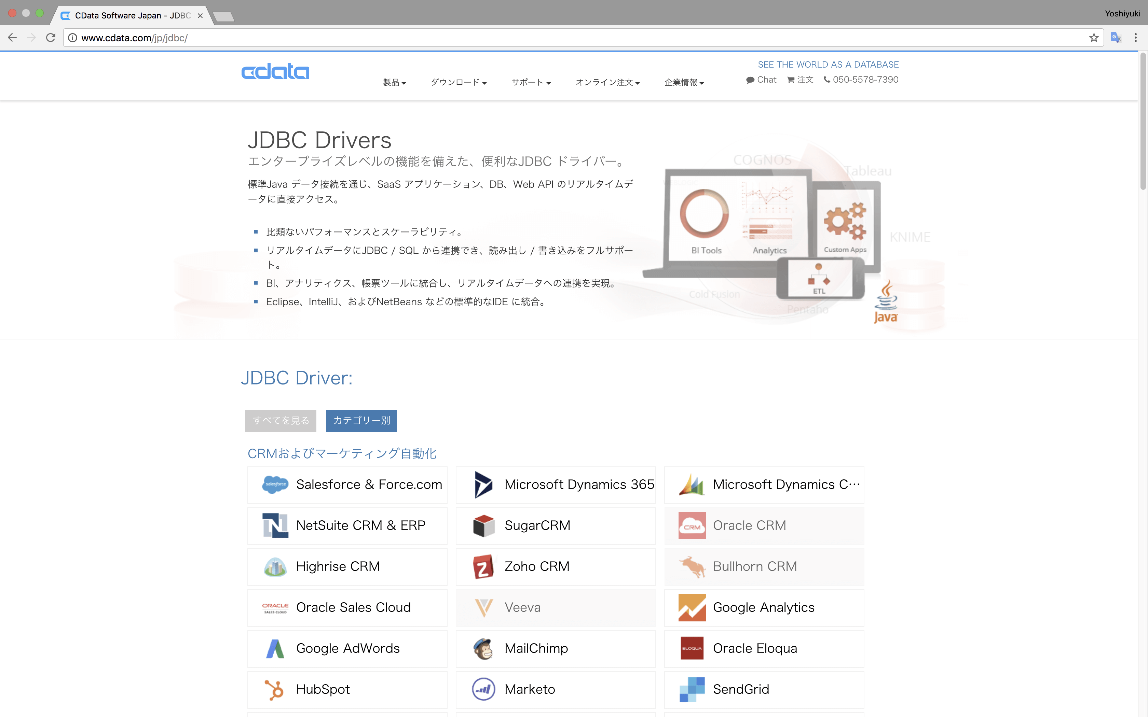Expand the ダウンロード dropdown menu
This screenshot has width=1148, height=717.
(458, 83)
